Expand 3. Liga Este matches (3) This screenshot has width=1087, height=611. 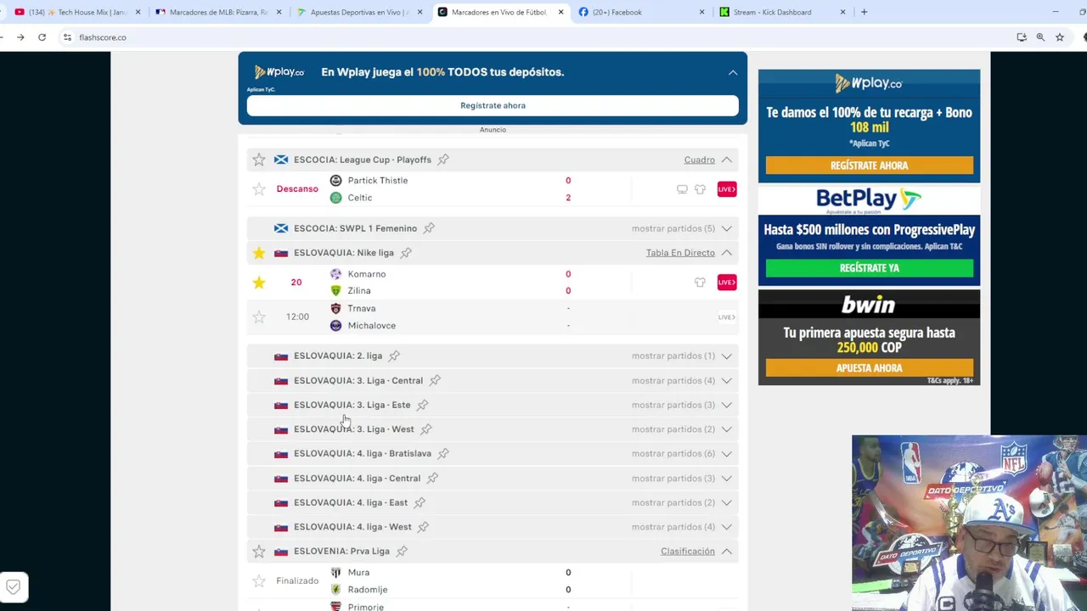pos(727,405)
